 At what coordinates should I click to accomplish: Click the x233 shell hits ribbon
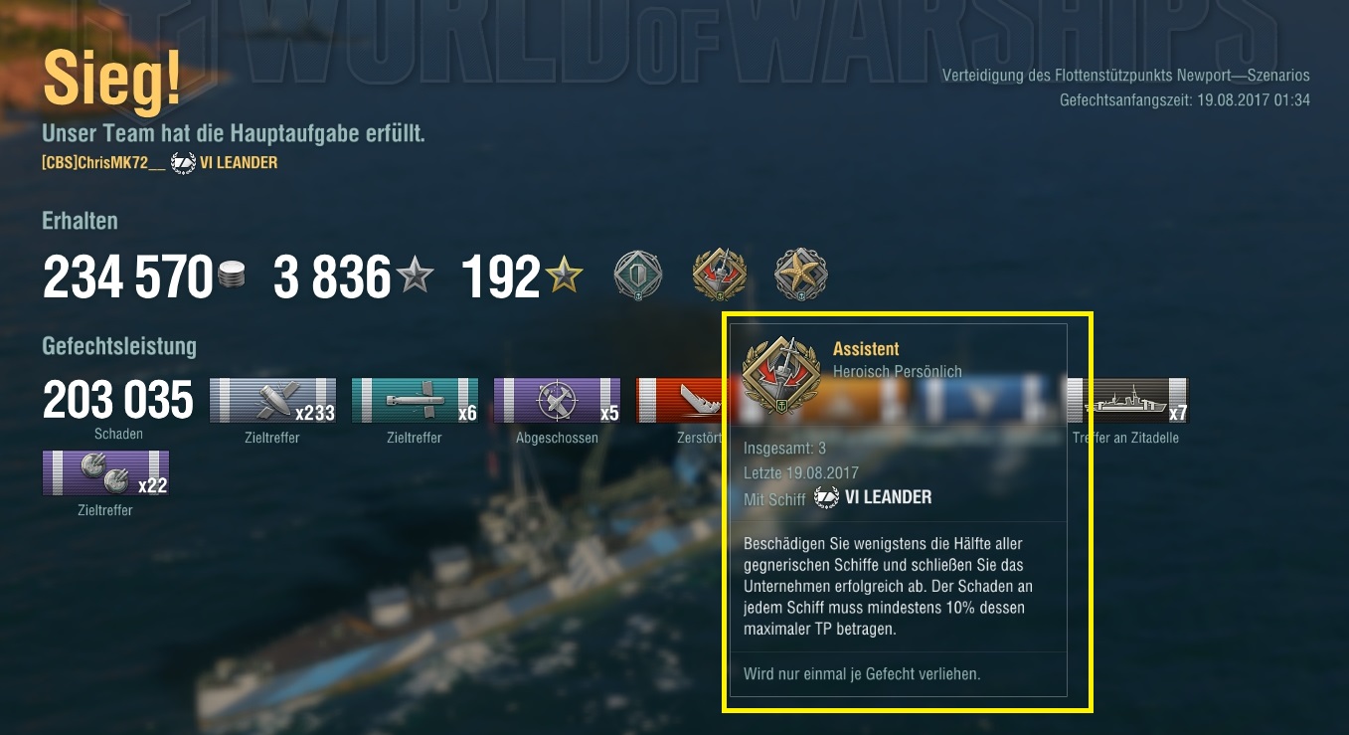272,401
